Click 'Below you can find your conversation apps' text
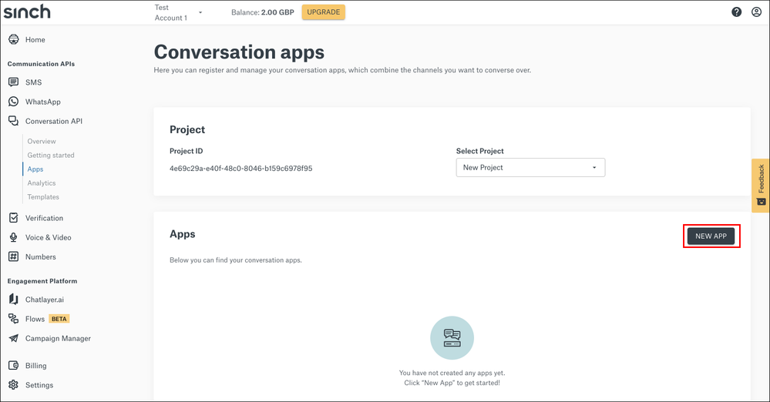Viewport: 770px width, 402px height. coord(236,260)
